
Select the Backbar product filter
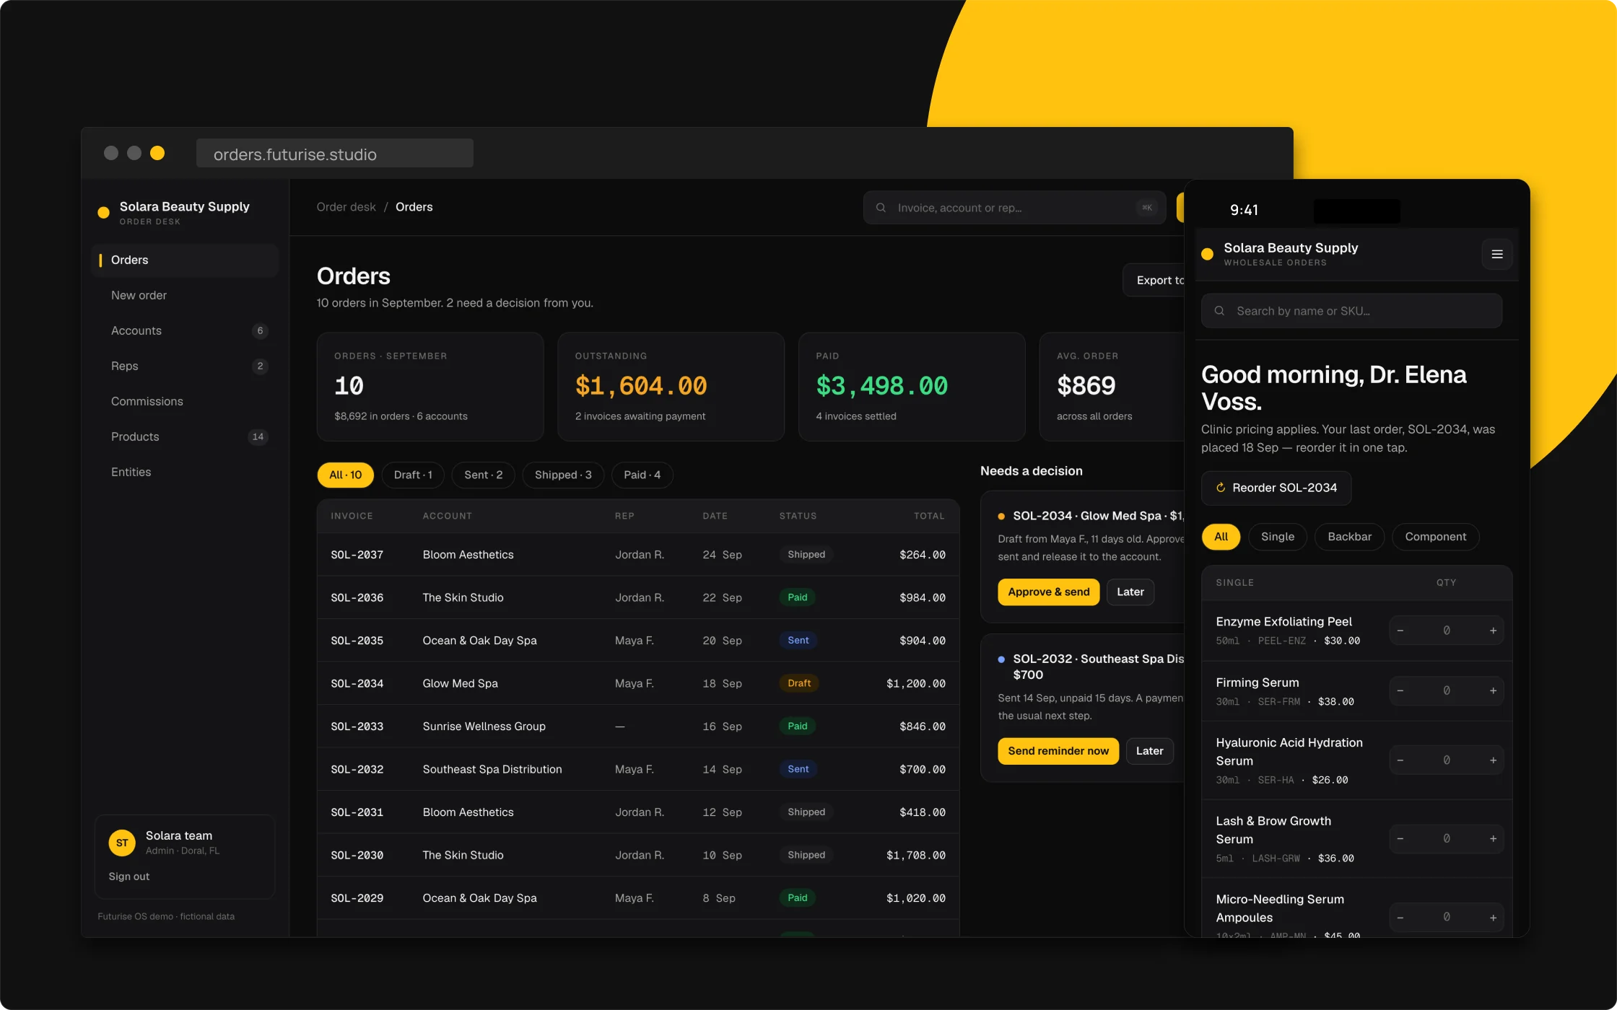pos(1349,537)
